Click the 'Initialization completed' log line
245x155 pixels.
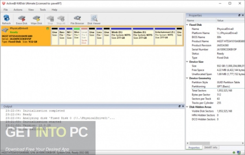(35, 111)
